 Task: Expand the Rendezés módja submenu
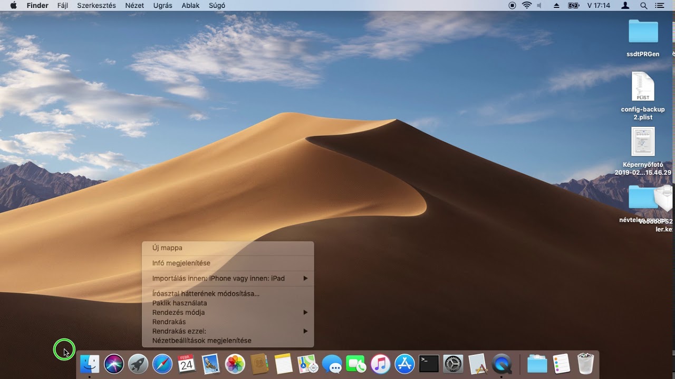pos(228,313)
